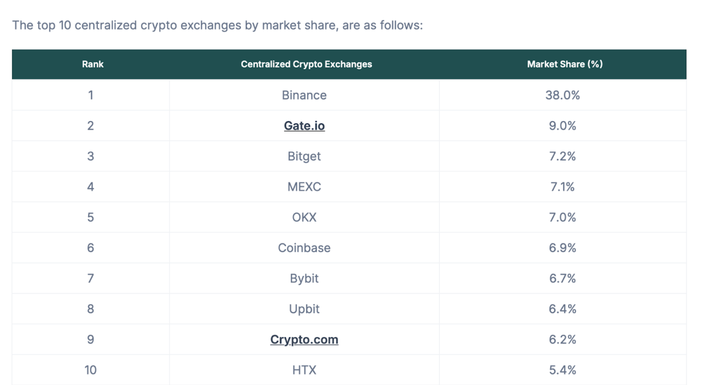Open the Crypto.com link

coord(304,339)
